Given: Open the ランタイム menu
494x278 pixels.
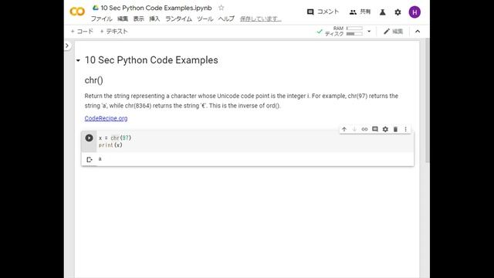Looking at the screenshot, I should coord(178,19).
